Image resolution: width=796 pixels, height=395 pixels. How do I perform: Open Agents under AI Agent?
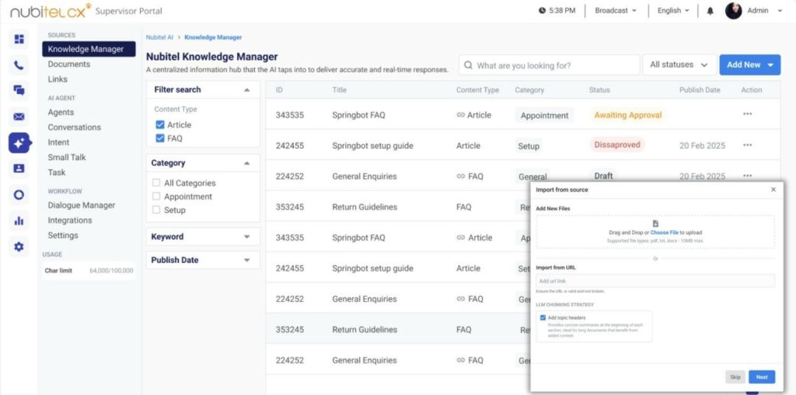coord(61,112)
